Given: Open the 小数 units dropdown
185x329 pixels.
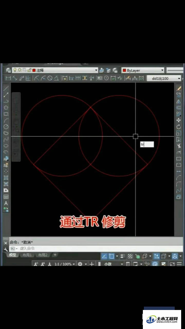Looking at the screenshot, I should point(113,264).
